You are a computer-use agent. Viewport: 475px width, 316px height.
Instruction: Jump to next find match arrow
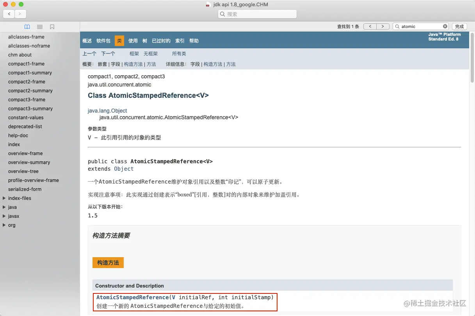[383, 26]
